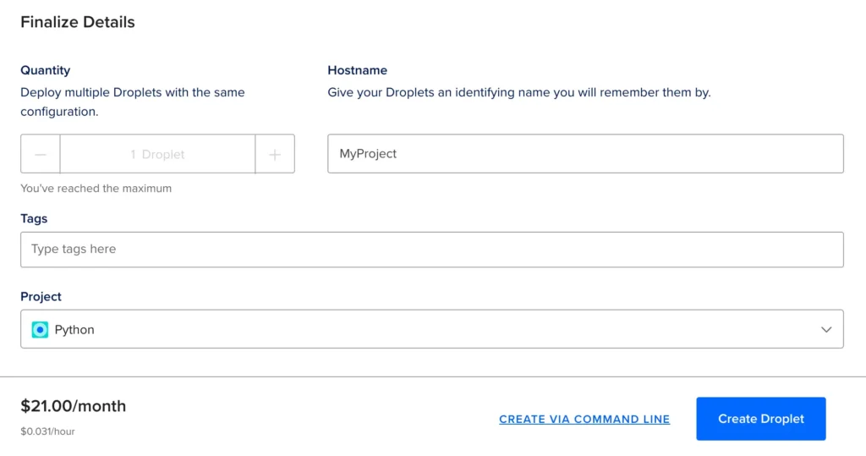The width and height of the screenshot is (866, 456).
Task: Click into the Type tags here field
Action: (432, 250)
